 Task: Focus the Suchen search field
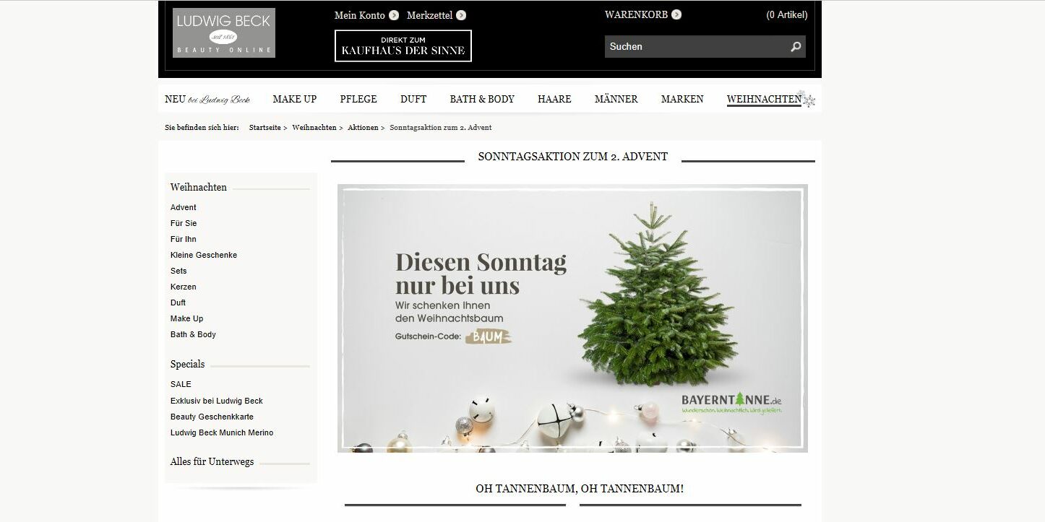695,47
